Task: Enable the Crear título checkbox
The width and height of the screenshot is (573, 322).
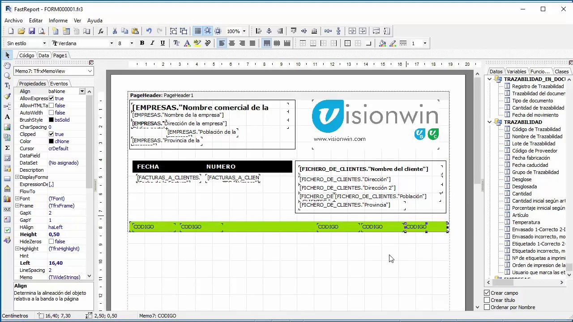Action: pyautogui.click(x=487, y=300)
